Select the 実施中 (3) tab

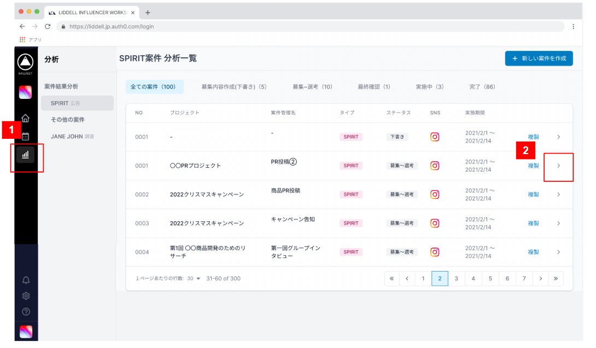[430, 87]
